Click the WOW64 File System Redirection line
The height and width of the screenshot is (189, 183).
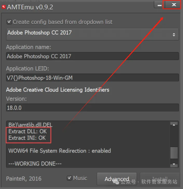[x=60, y=151]
